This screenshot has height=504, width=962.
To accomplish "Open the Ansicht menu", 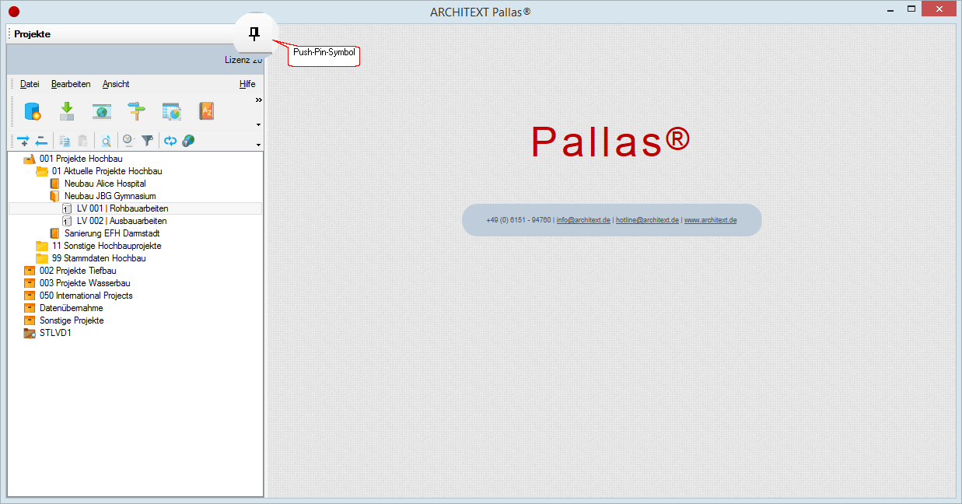I will pyautogui.click(x=116, y=84).
